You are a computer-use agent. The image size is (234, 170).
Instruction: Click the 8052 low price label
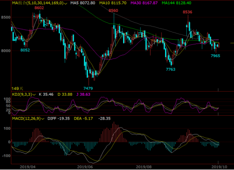[25, 50]
